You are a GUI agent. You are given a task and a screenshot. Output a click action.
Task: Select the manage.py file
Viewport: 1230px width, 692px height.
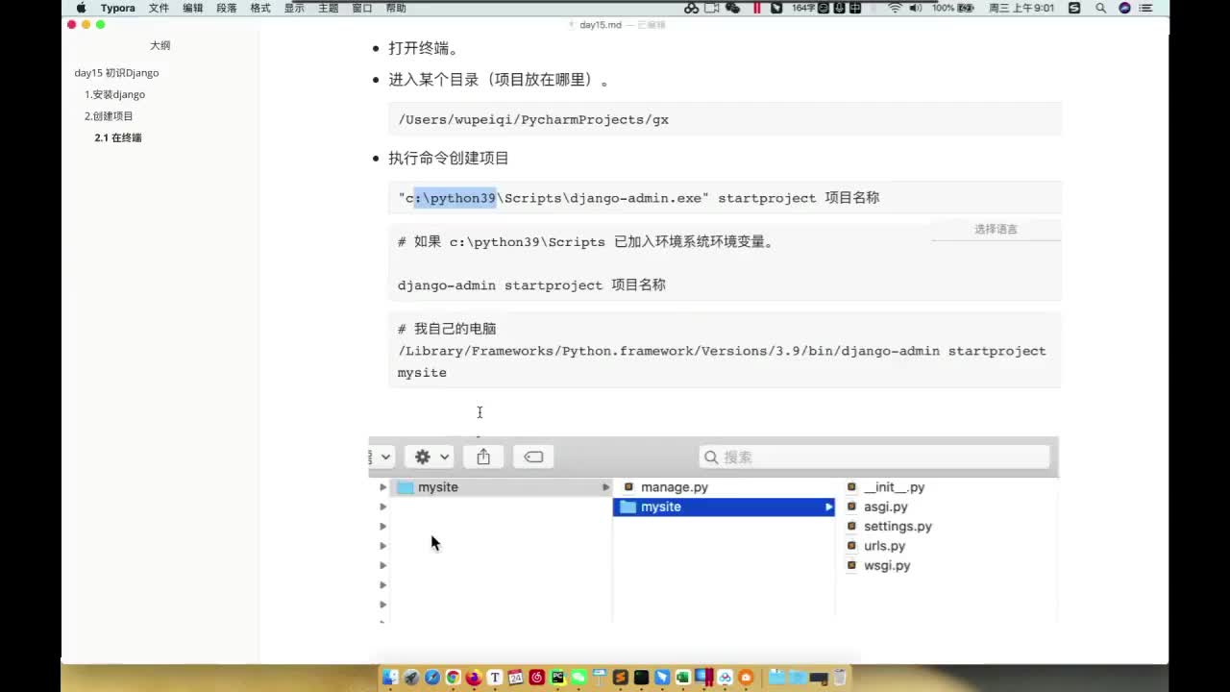[675, 487]
